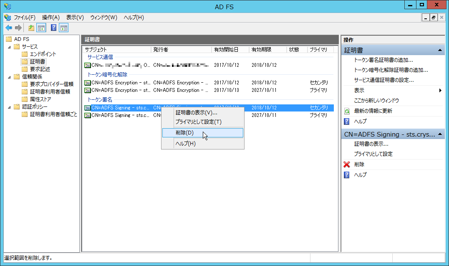The image size is (449, 266).
Task: Click the プライマリ column header
Action: (320, 50)
